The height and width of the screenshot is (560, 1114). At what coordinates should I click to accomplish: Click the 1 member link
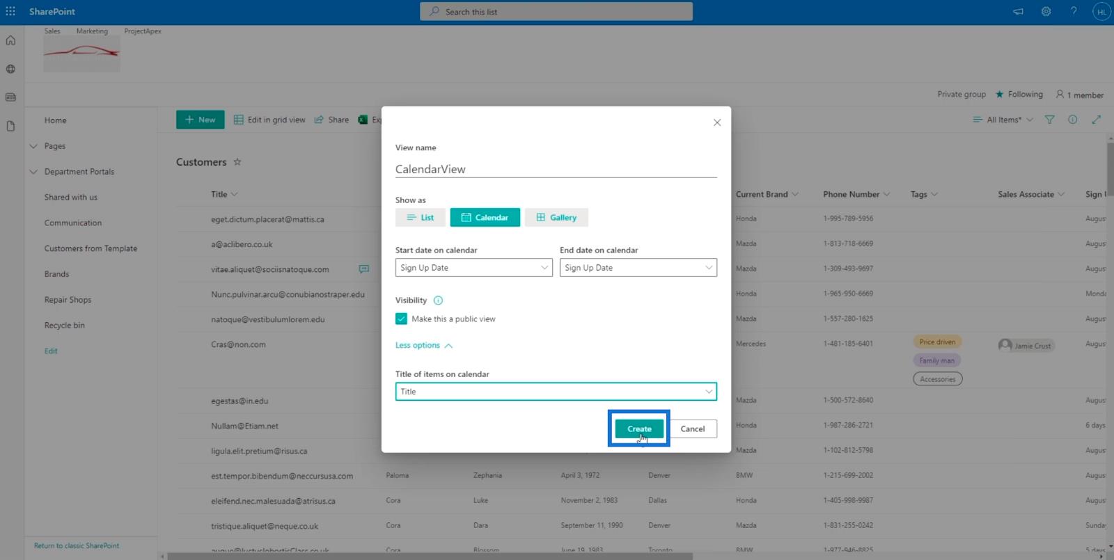click(x=1080, y=95)
